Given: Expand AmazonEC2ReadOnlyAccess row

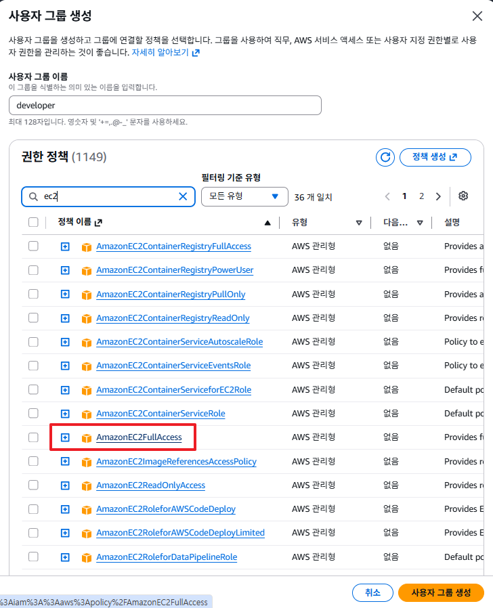Looking at the screenshot, I should pos(65,485).
